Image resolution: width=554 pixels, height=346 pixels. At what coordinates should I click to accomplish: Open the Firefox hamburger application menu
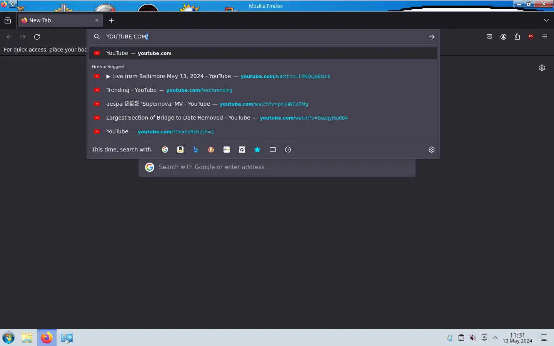[x=545, y=37]
